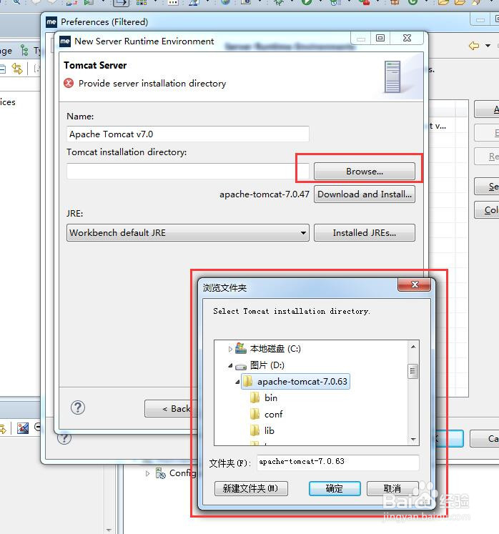Click Preferences back navigation arrow

[474, 46]
